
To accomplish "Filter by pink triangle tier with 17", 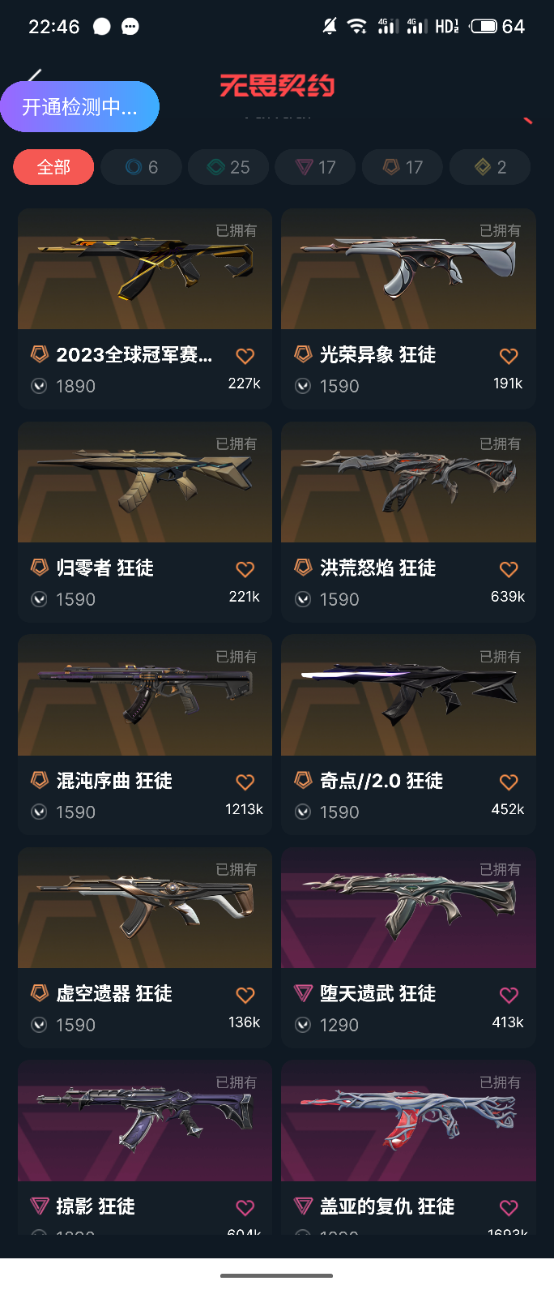I will pos(315,167).
